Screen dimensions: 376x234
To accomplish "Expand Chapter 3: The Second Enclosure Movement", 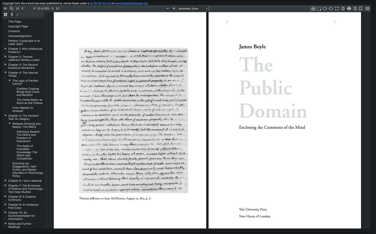I will (x=6, y=64).
